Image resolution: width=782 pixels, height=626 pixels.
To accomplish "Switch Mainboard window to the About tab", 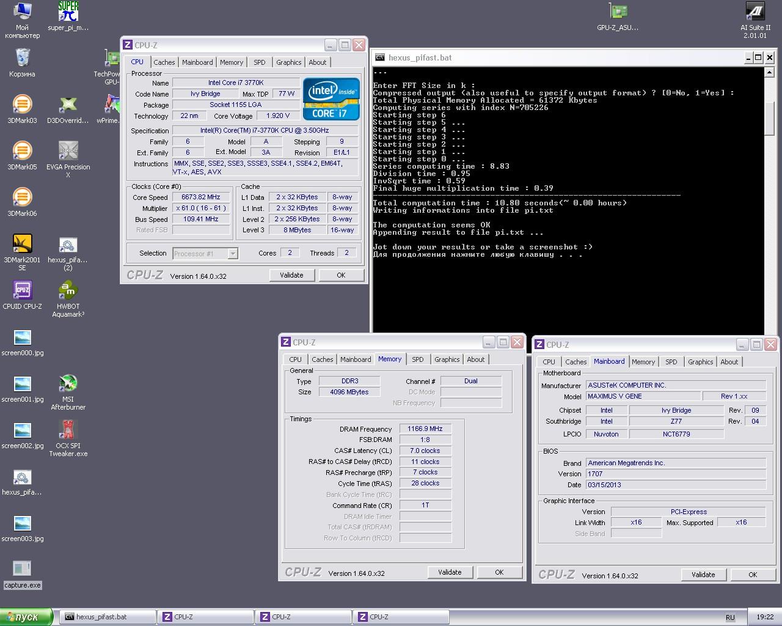I will click(729, 362).
